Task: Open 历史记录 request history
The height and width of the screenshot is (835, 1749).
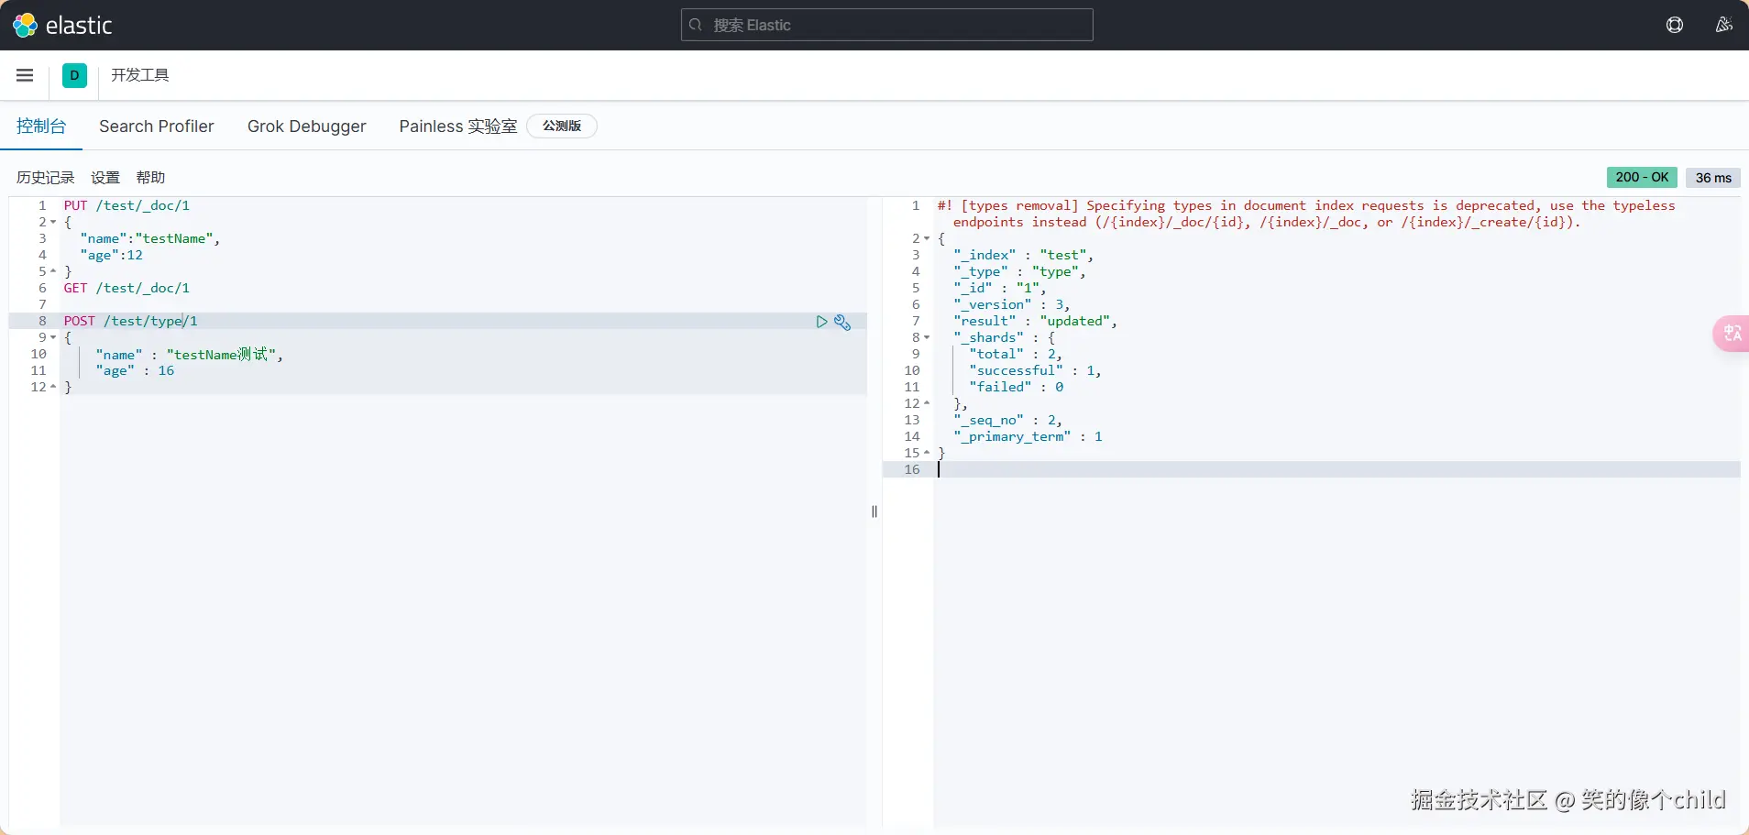Action: click(46, 178)
